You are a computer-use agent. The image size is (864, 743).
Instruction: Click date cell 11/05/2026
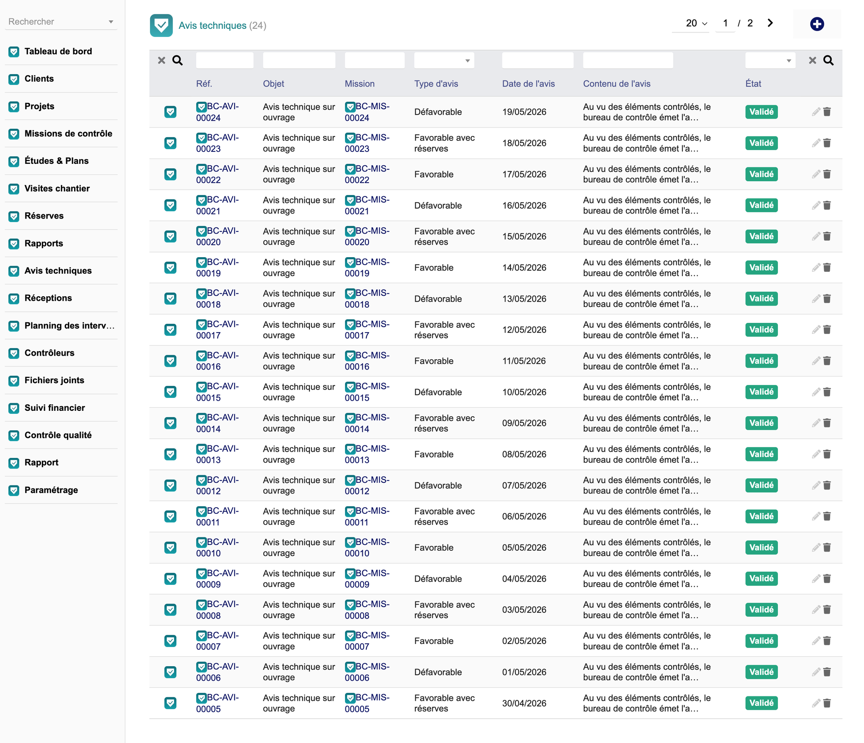[x=524, y=361]
